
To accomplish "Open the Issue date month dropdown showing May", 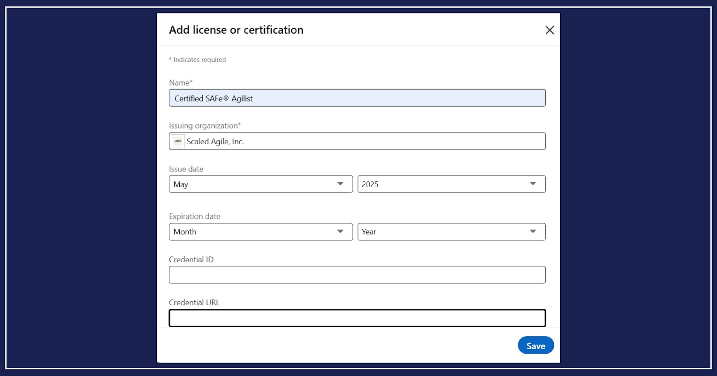I will [x=261, y=184].
